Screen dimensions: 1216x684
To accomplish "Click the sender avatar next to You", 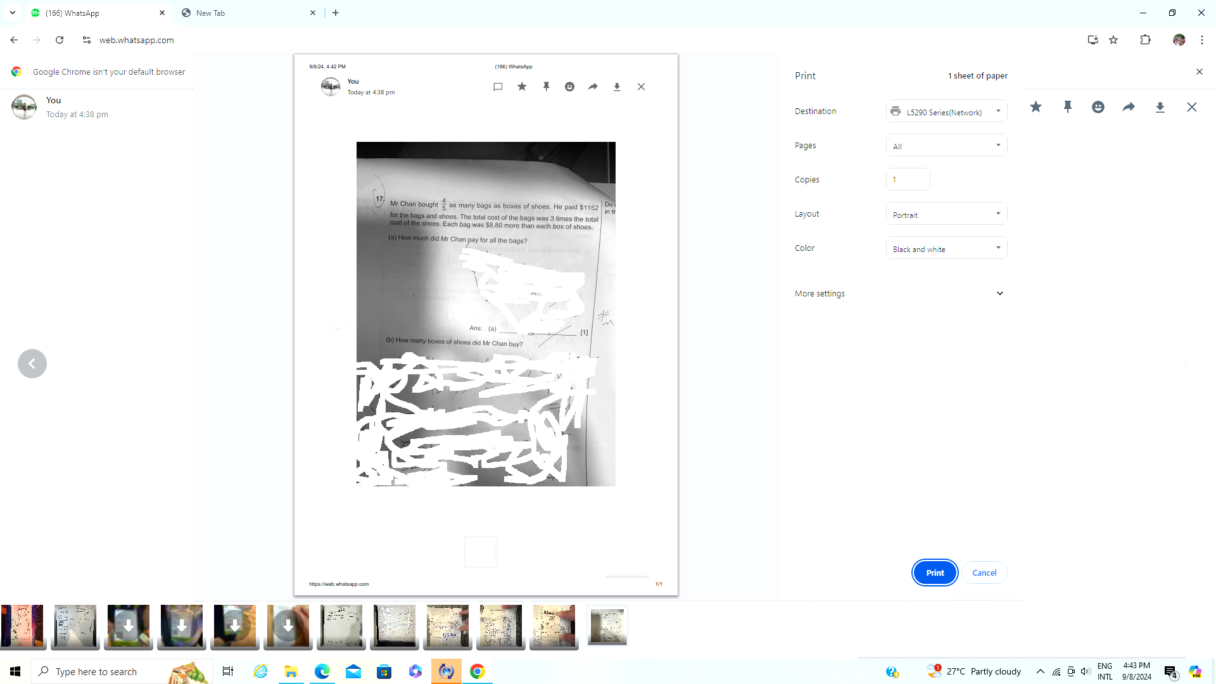I will pos(24,107).
